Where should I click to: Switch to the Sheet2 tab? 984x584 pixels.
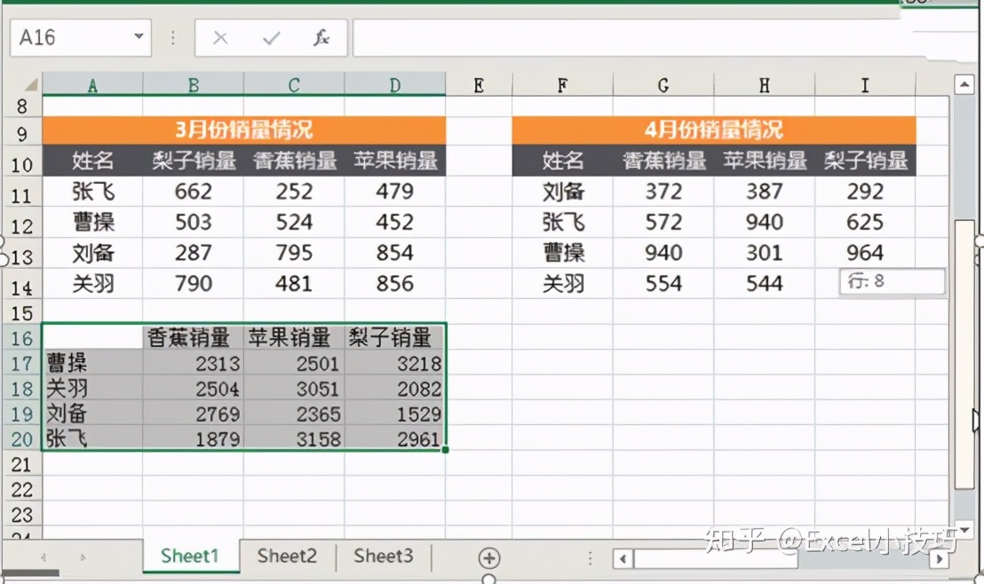[286, 556]
